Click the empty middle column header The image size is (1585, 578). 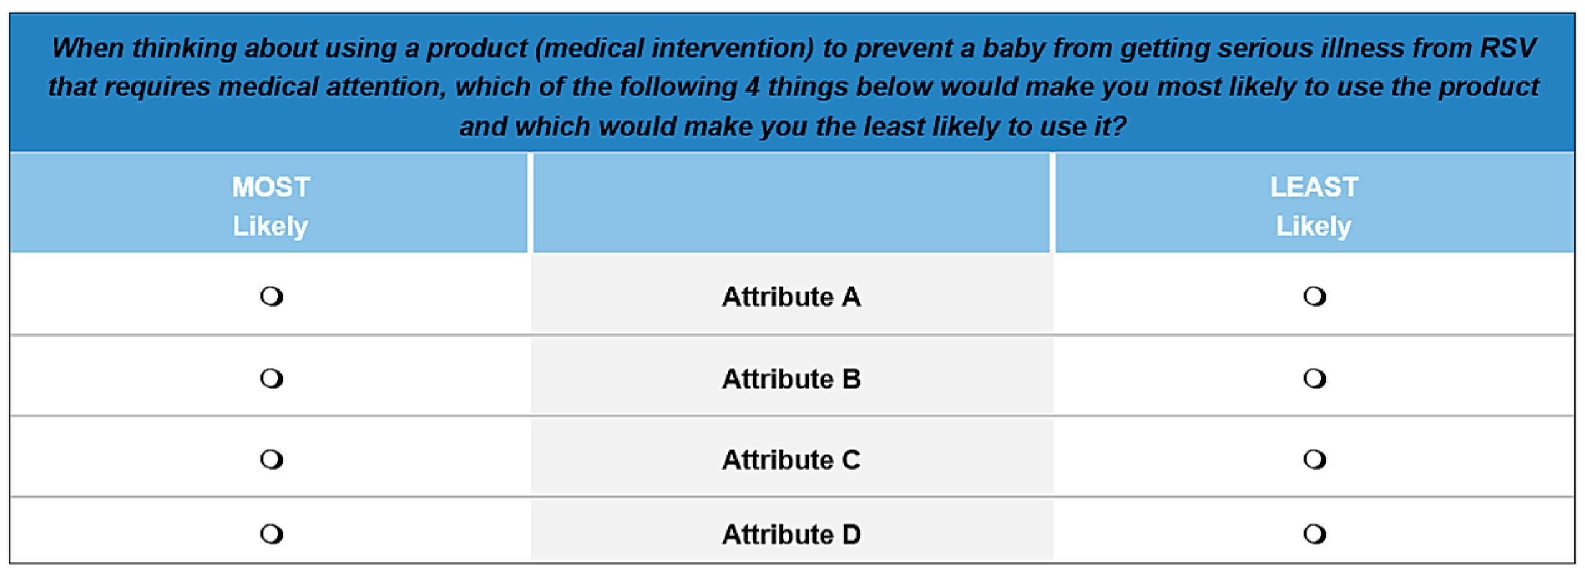[791, 204]
